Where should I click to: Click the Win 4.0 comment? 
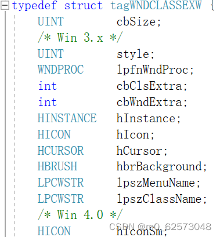pos(80,215)
